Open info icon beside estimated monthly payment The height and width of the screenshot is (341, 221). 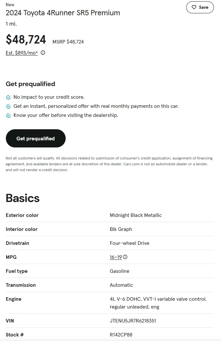tap(43, 53)
